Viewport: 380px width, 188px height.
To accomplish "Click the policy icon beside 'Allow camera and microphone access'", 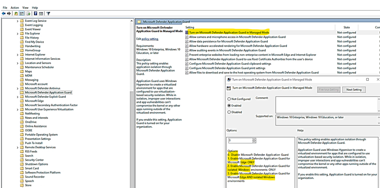I will tap(187, 37).
